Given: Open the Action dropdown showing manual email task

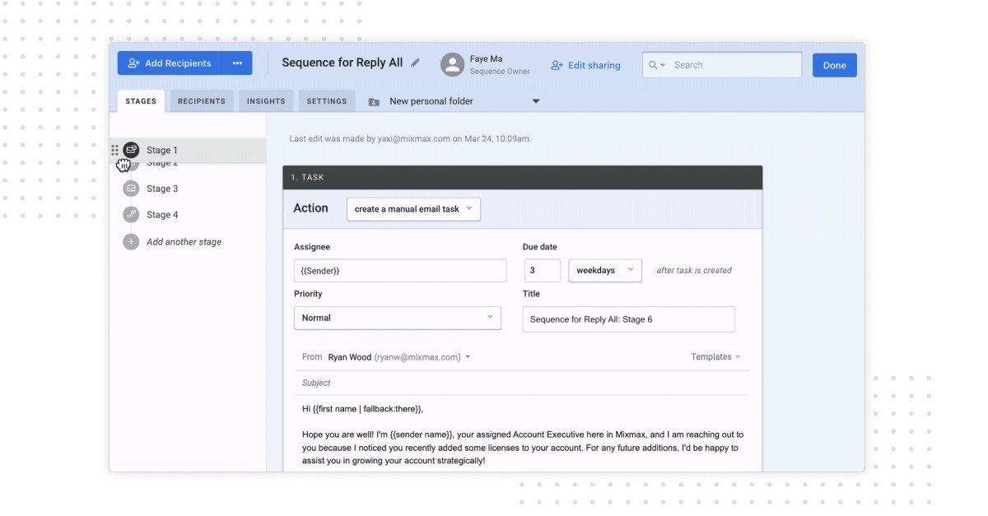Looking at the screenshot, I should 412,208.
